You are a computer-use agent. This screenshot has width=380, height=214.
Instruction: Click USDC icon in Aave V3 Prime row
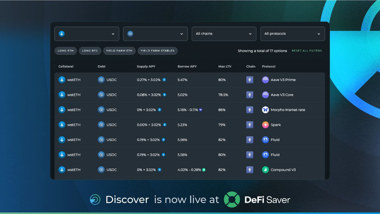(x=101, y=80)
